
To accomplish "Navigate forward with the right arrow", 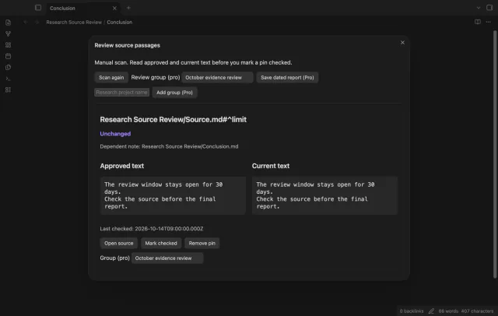I will pyautogui.click(x=37, y=23).
